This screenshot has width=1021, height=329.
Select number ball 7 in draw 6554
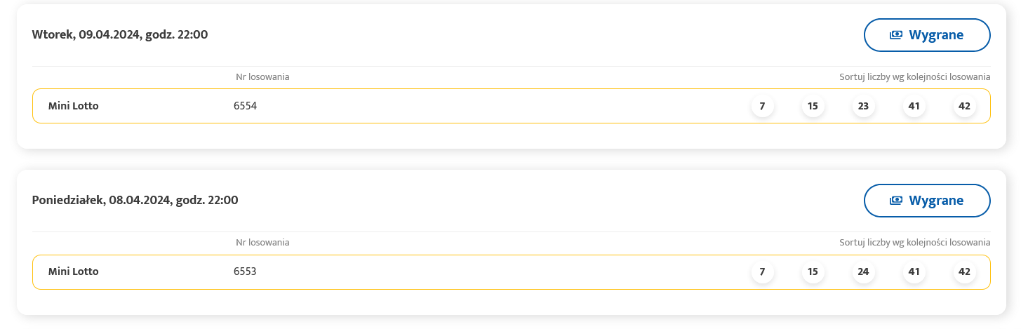(x=762, y=107)
